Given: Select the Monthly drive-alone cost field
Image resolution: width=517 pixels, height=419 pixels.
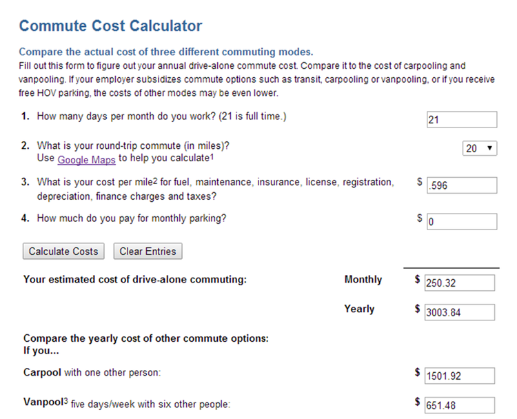Looking at the screenshot, I should coord(460,283).
